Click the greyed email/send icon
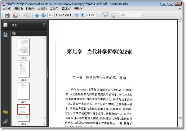This screenshot has width=186, height=131. click(x=27, y=15)
